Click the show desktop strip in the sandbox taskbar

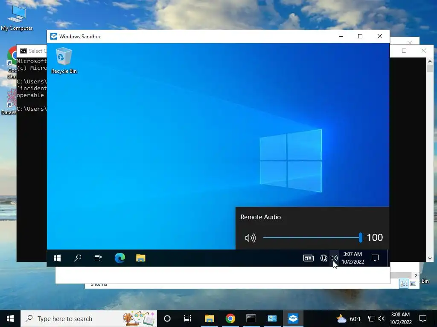point(387,258)
